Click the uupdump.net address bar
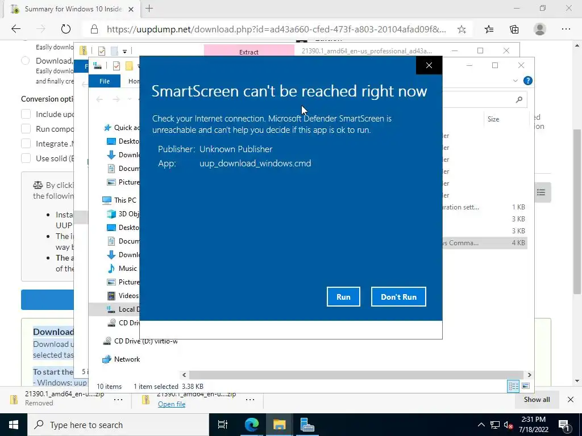582x436 pixels. 277,30
